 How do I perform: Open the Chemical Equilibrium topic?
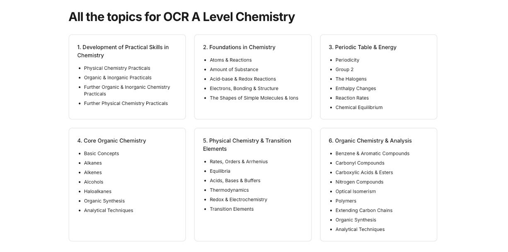pos(359,107)
